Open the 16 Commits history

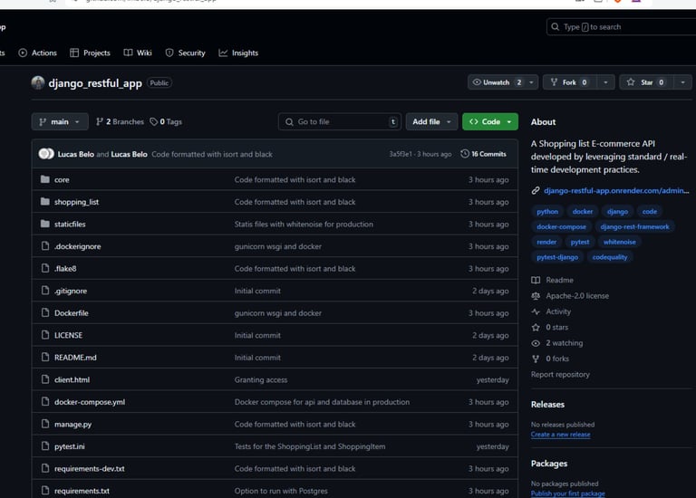point(483,154)
